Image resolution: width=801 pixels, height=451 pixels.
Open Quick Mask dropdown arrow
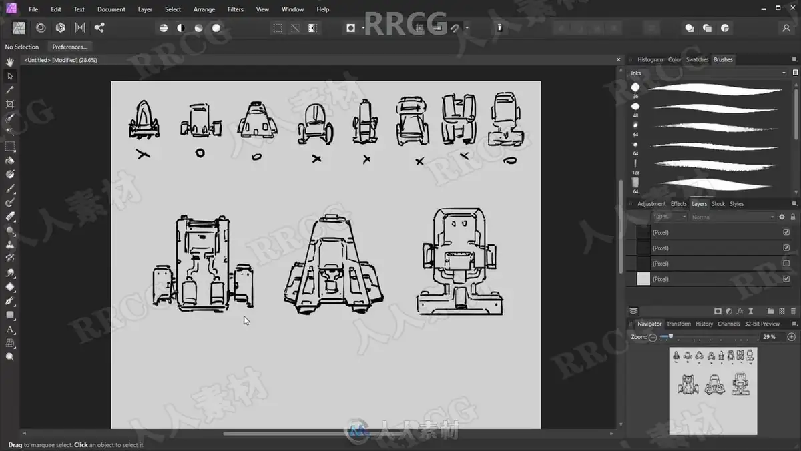tap(363, 28)
